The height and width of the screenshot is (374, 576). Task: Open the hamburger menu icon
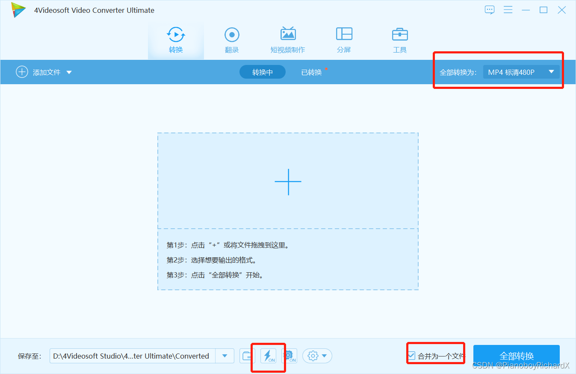pos(508,10)
